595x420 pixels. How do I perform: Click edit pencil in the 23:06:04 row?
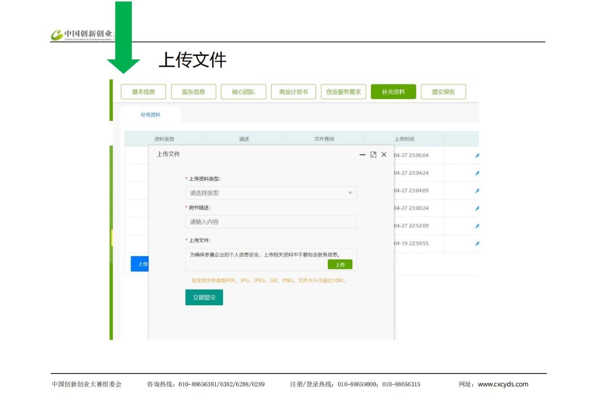coord(477,156)
